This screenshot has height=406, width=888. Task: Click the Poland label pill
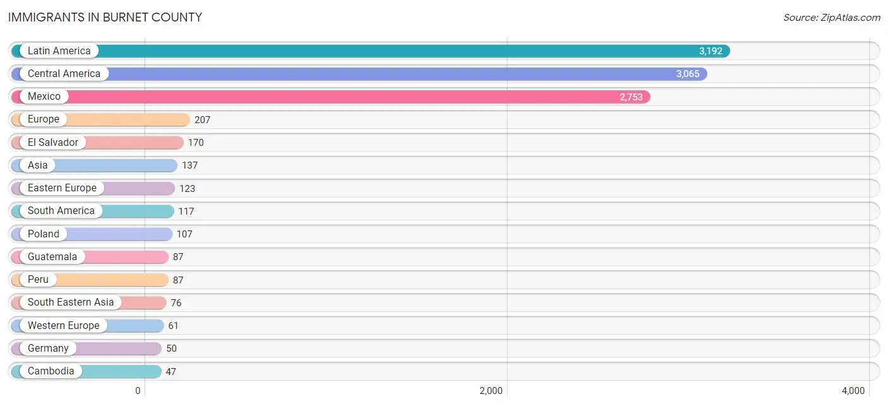(43, 234)
